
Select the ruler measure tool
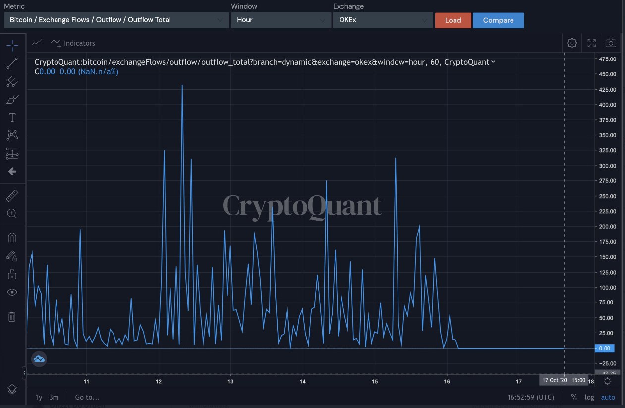(x=12, y=196)
